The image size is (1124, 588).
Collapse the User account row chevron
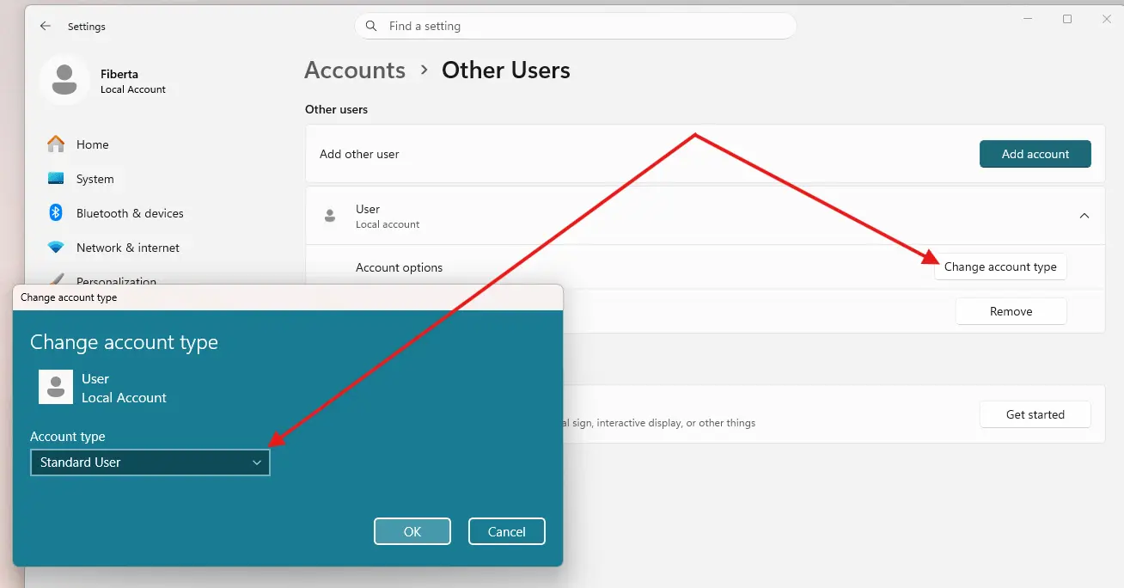tap(1084, 216)
